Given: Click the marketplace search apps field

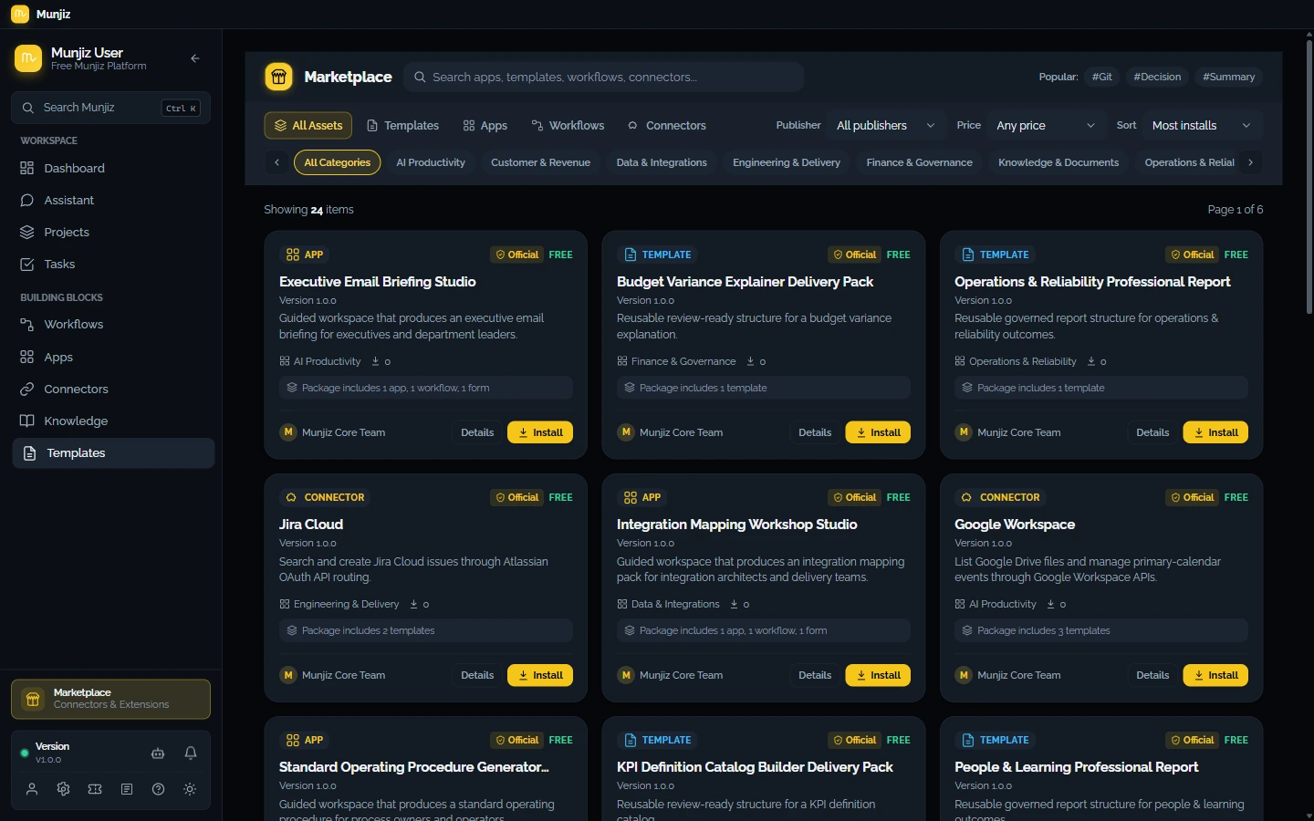Looking at the screenshot, I should point(603,78).
